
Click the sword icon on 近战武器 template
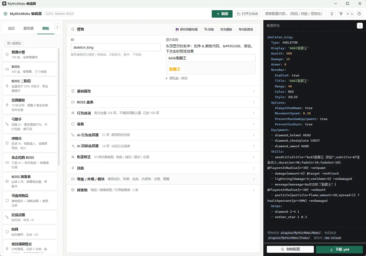pos(7,217)
